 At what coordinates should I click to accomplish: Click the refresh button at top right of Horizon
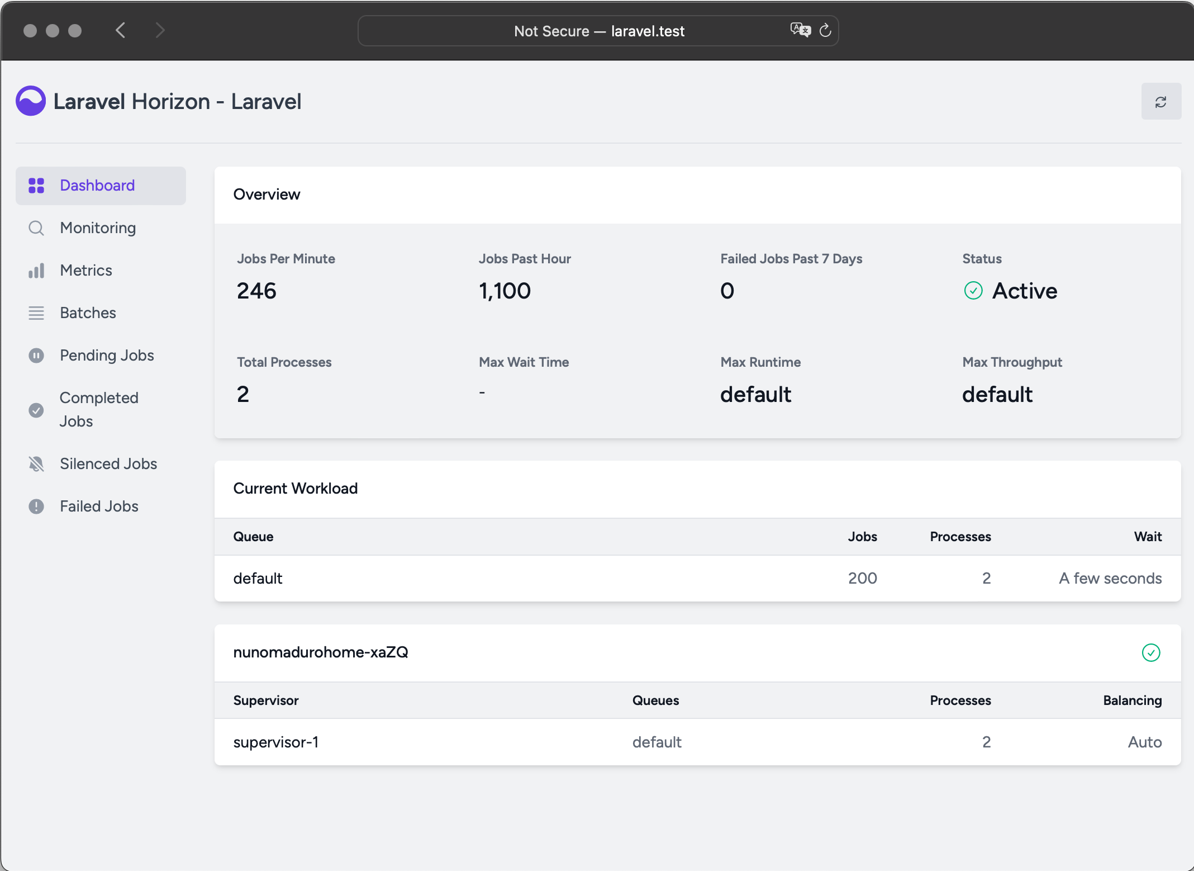click(1161, 102)
